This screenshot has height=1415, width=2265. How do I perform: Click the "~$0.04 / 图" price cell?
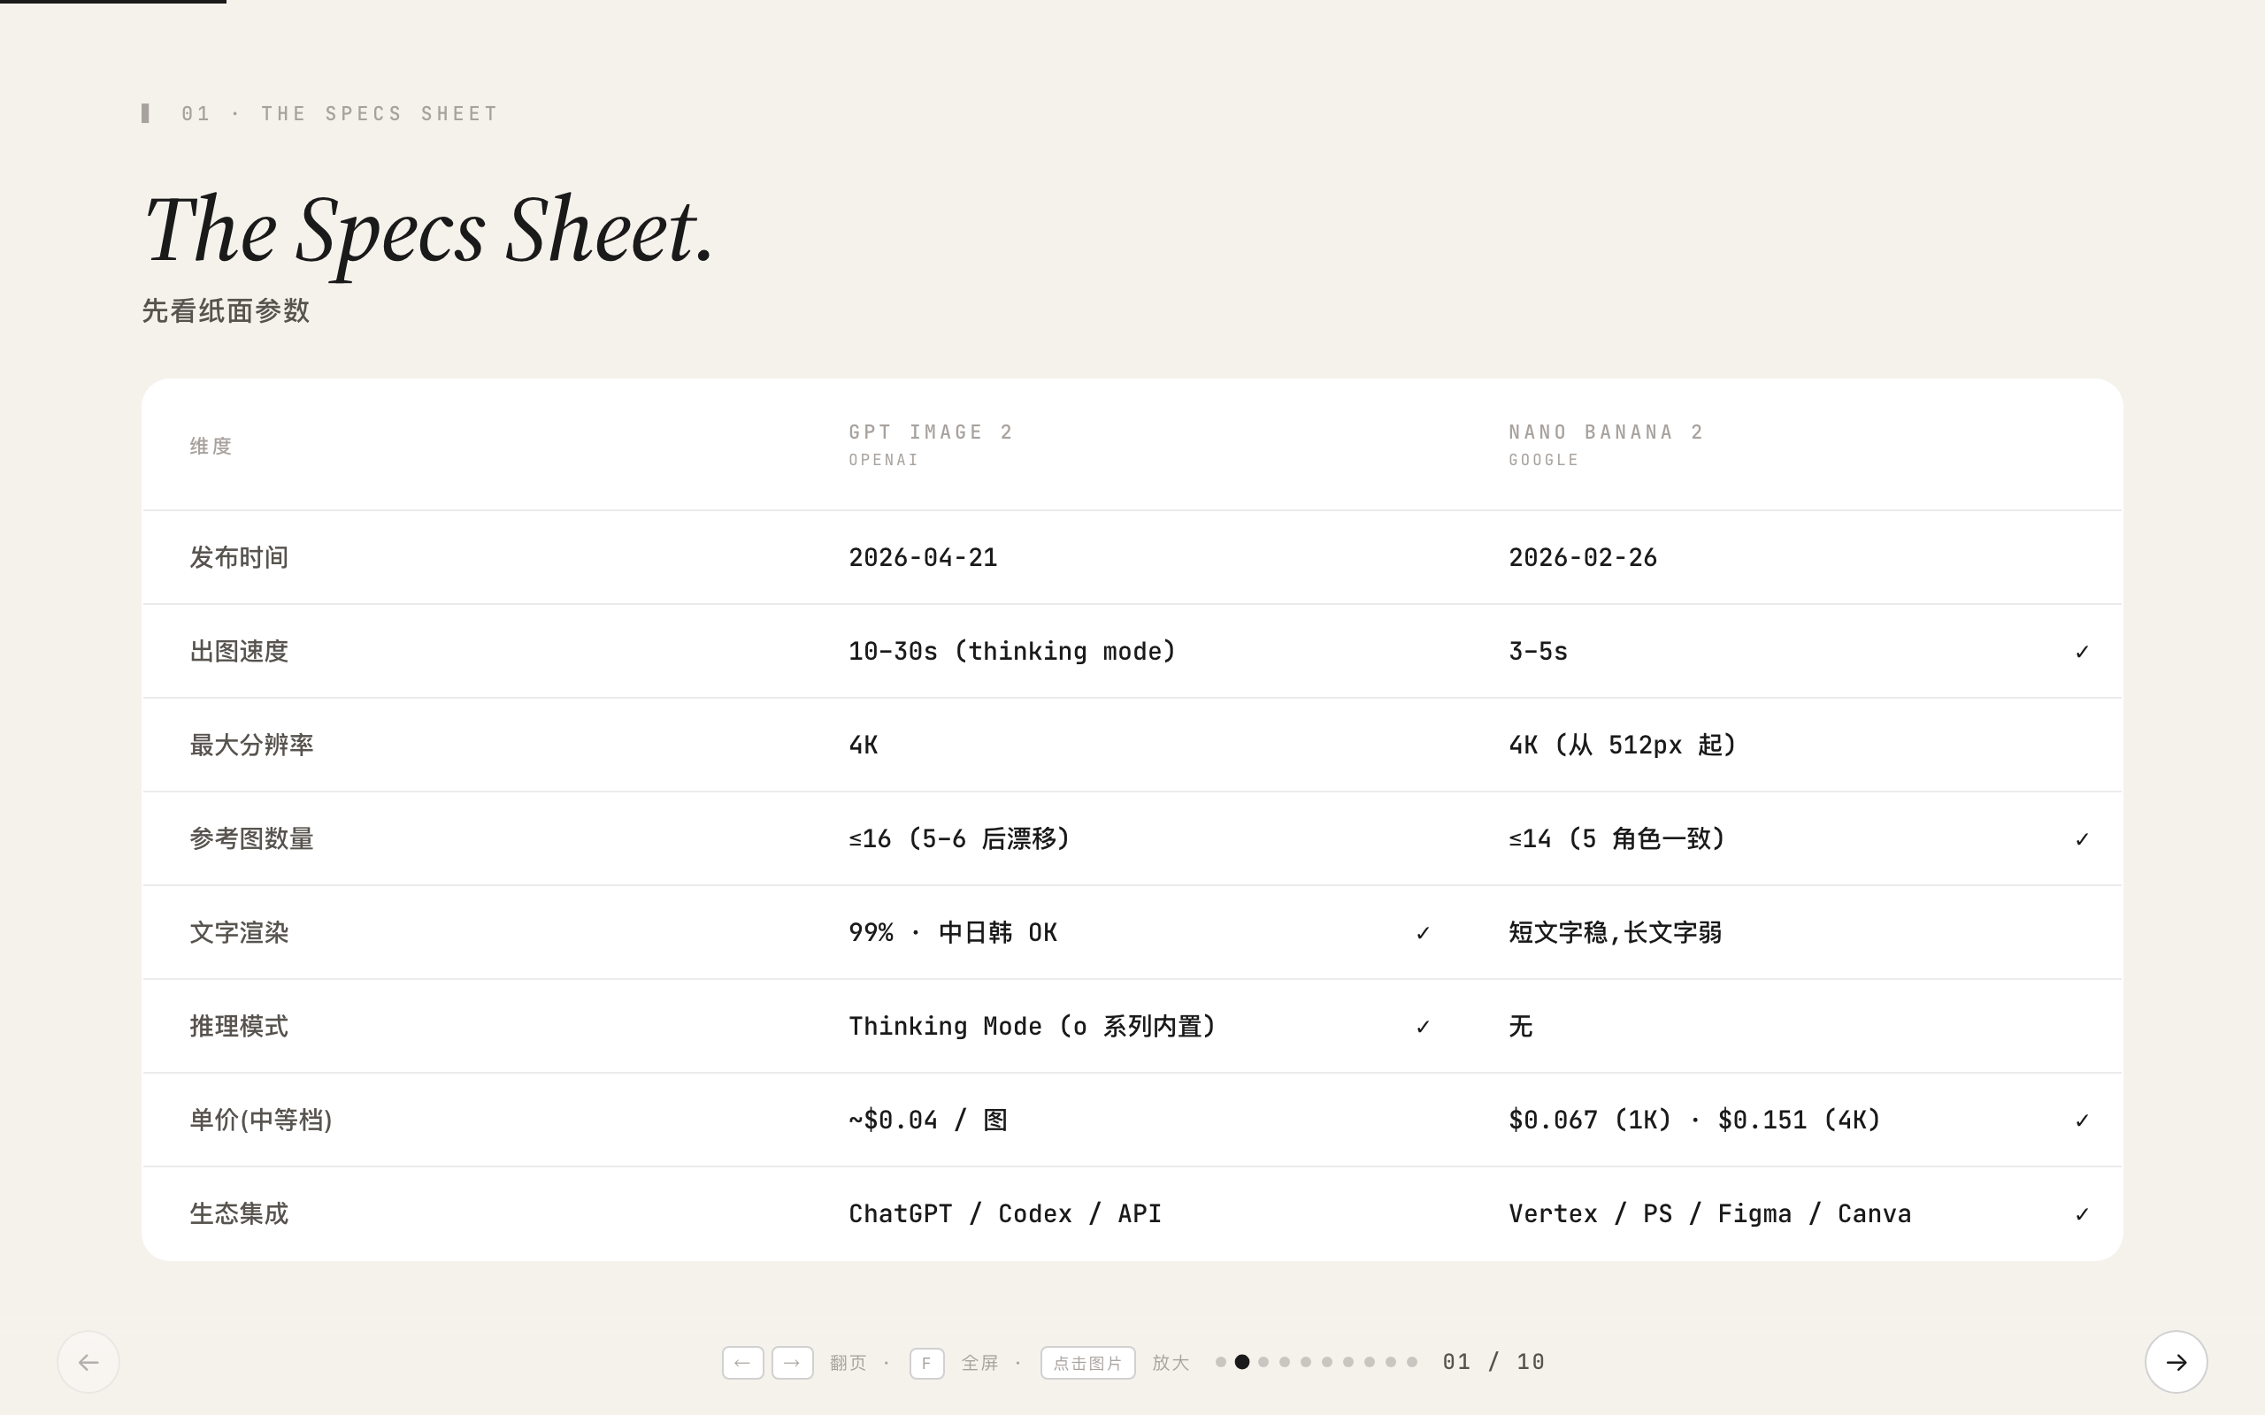[x=927, y=1121]
